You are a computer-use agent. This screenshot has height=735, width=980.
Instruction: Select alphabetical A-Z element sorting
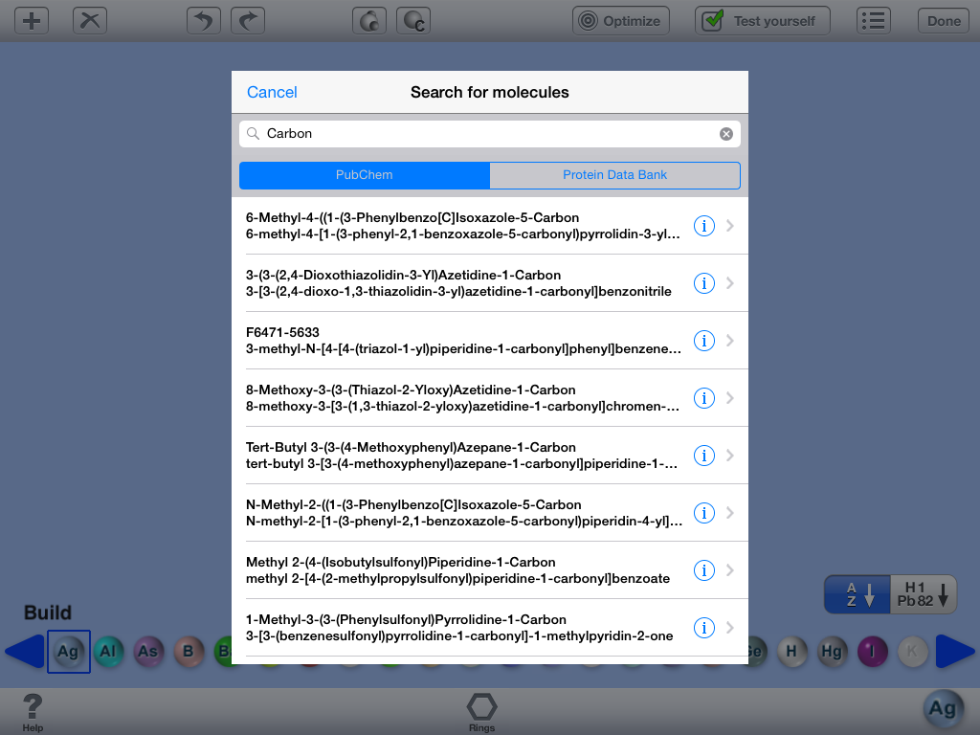[x=858, y=593]
